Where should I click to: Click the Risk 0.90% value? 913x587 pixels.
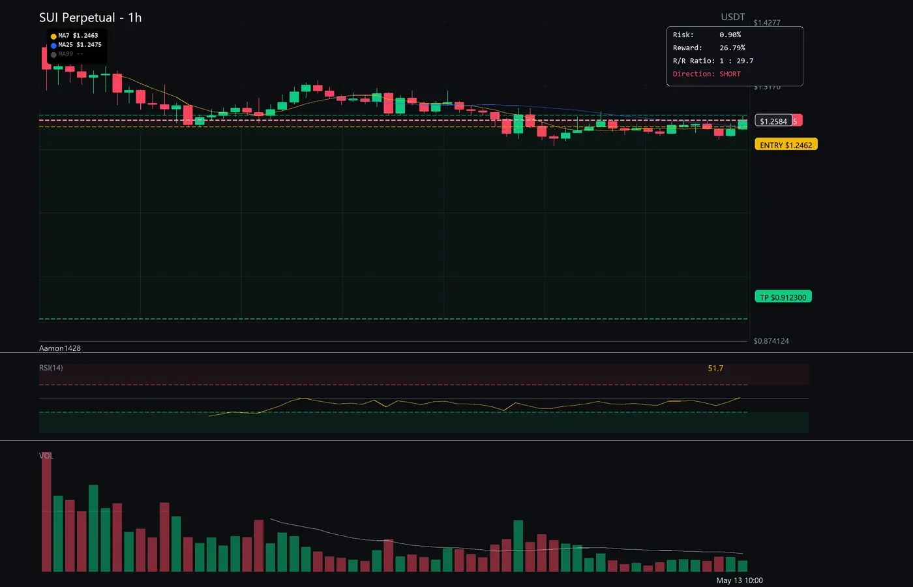(x=730, y=35)
